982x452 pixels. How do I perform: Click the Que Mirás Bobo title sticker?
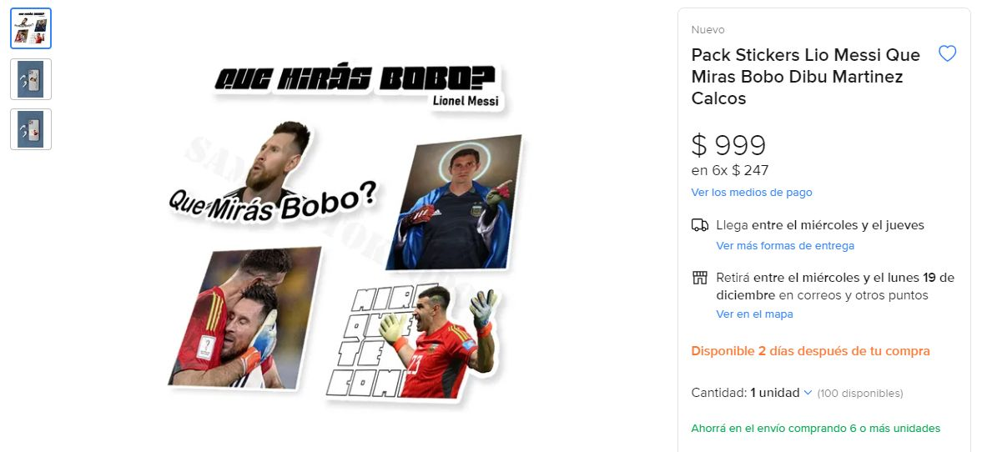click(x=358, y=87)
